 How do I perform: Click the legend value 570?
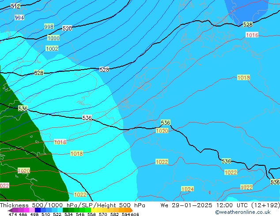click(x=103, y=214)
